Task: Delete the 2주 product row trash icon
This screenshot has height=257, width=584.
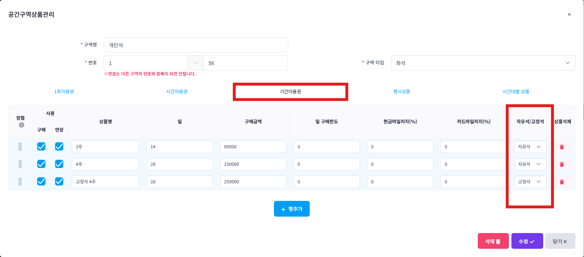Action: (x=561, y=147)
